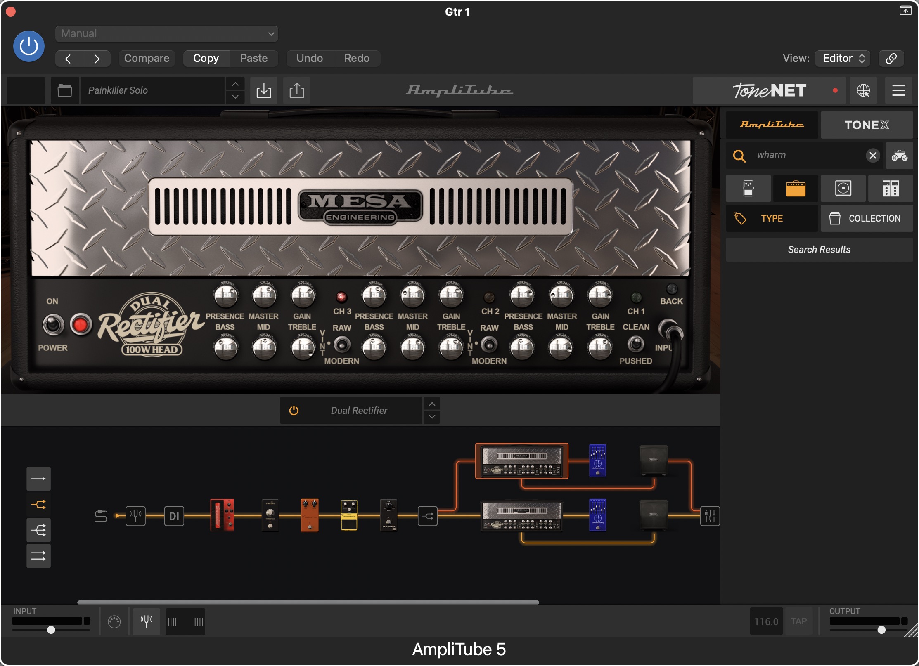Flip the amp's red power switch
Screen dimensions: 919x666
tap(81, 325)
